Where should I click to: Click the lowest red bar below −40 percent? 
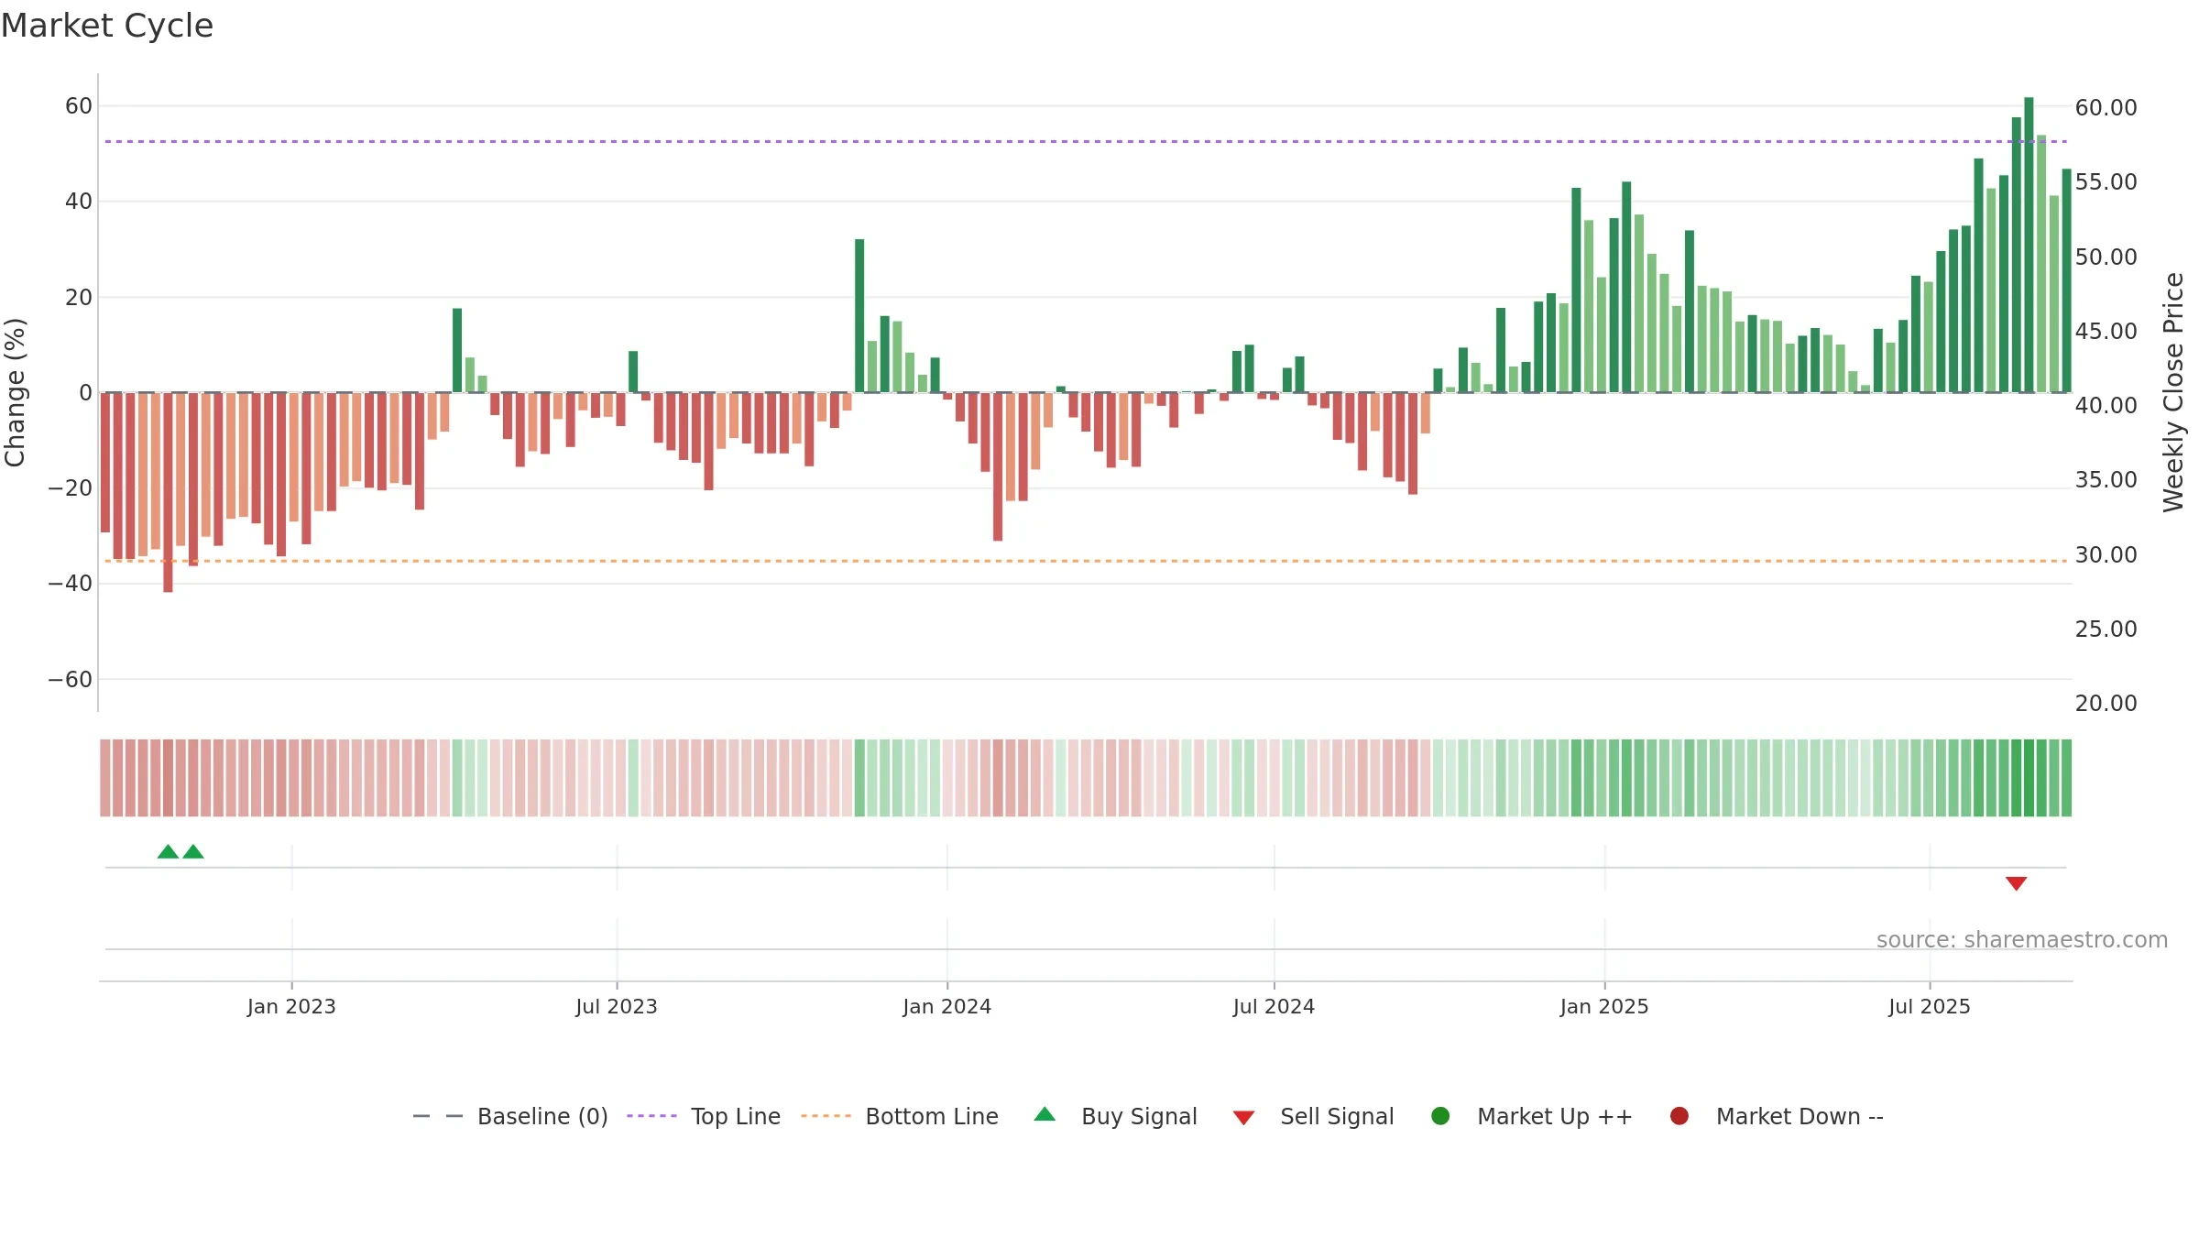[168, 492]
